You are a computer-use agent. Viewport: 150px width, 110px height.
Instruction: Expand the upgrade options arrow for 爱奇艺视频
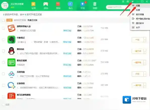[145, 62]
